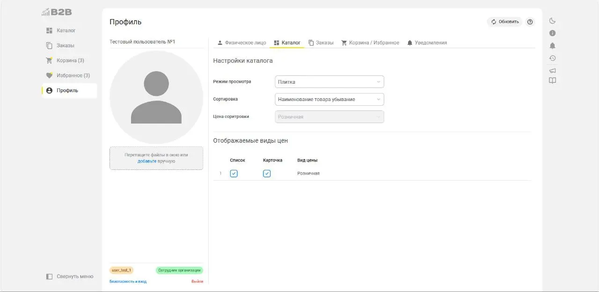Viewport: 599px width, 292px height.
Task: Uncheck the Список checkbox for Розничная price
Action: [234, 173]
